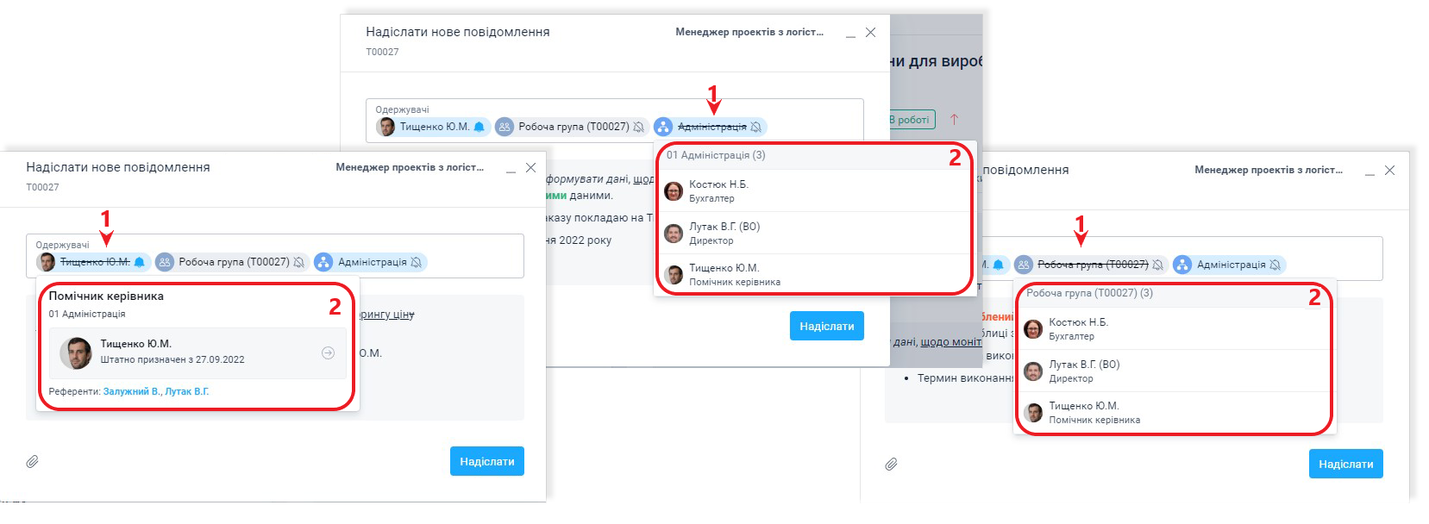
Task: Click the work group icon in middle dialog
Action: (505, 127)
